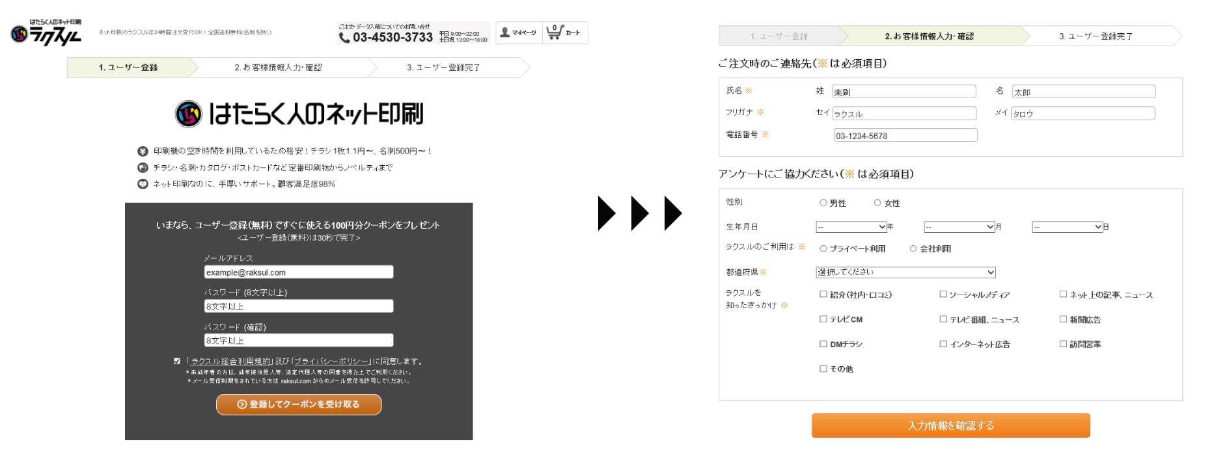Image resolution: width=1227 pixels, height=461 pixels.
Task: Select left step tab 1. ユーザー登録
Action: pos(128,68)
